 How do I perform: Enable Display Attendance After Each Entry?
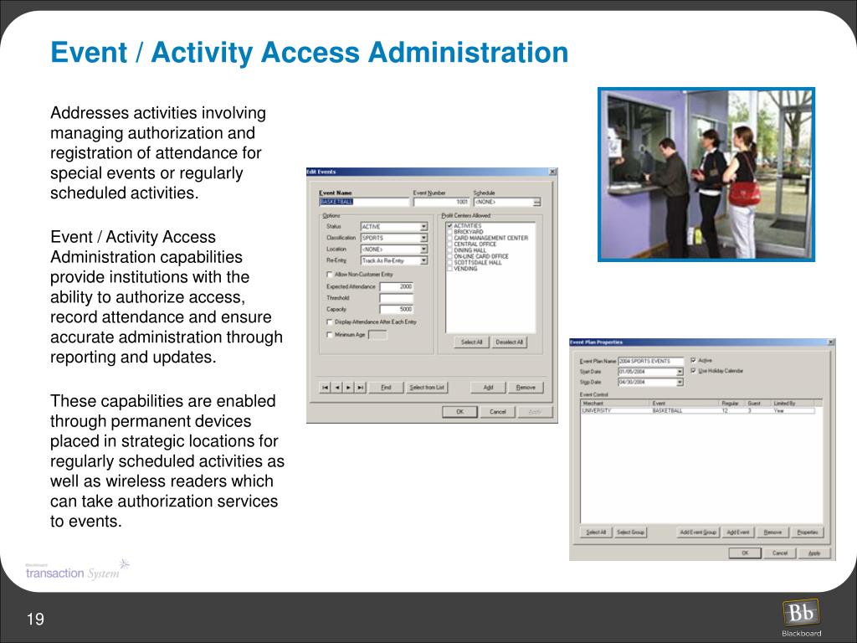coord(330,322)
